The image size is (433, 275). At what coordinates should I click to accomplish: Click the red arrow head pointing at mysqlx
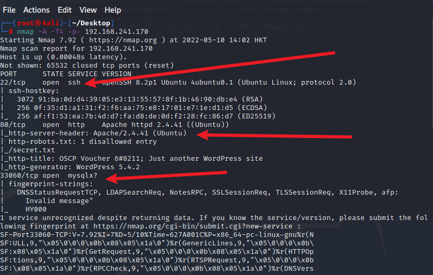click(x=112, y=178)
